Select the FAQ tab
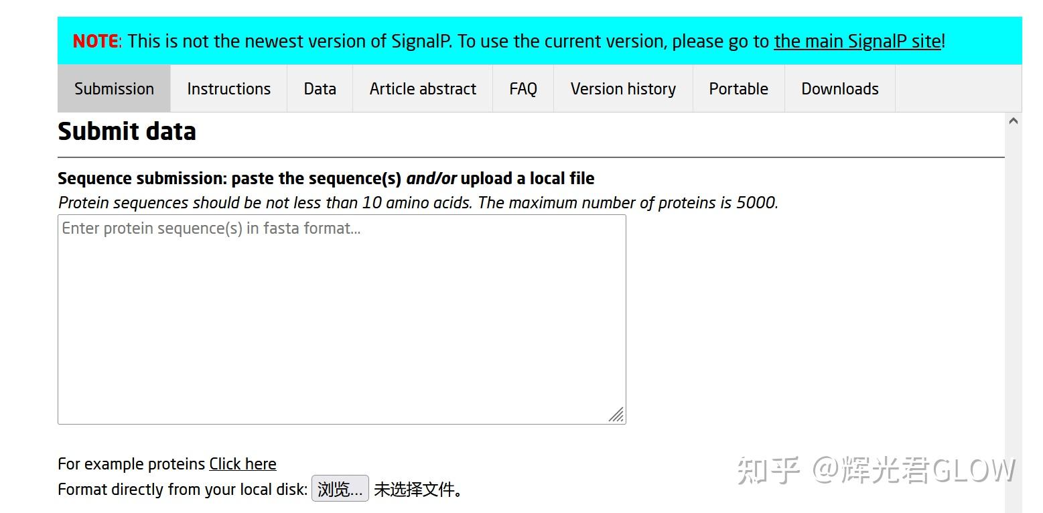 point(523,89)
